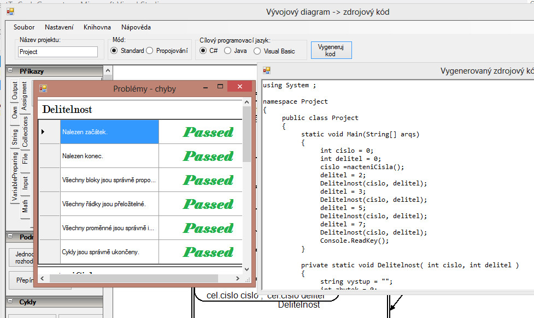Switch to the Math vertical tab
Screen dimensions: 534x318
click(x=25, y=206)
